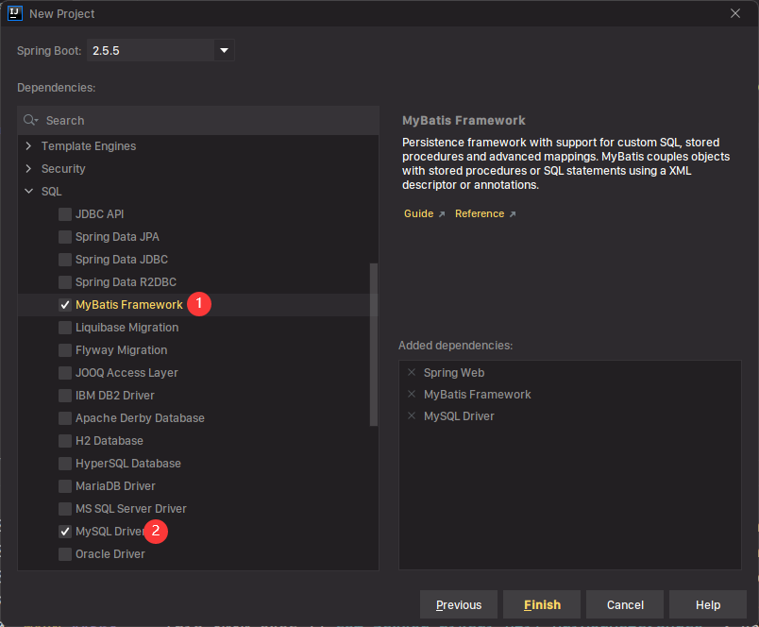
Task: Open the Spring Boot version dropdown
Action: coord(224,50)
